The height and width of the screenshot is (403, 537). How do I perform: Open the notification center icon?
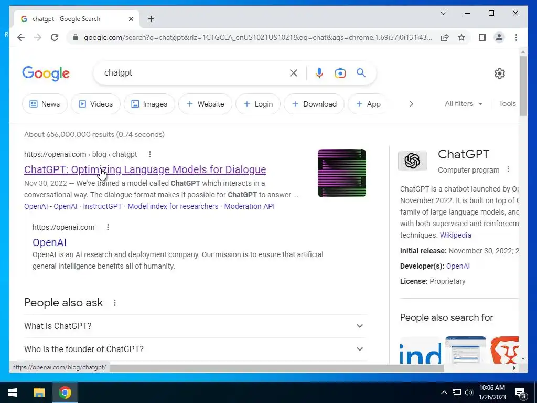521,394
